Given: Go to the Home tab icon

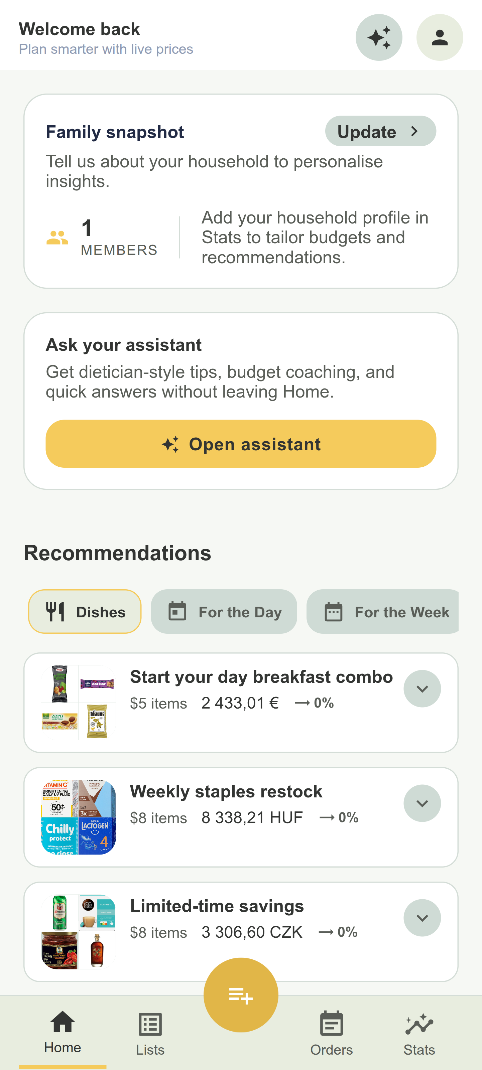Looking at the screenshot, I should pyautogui.click(x=63, y=1022).
